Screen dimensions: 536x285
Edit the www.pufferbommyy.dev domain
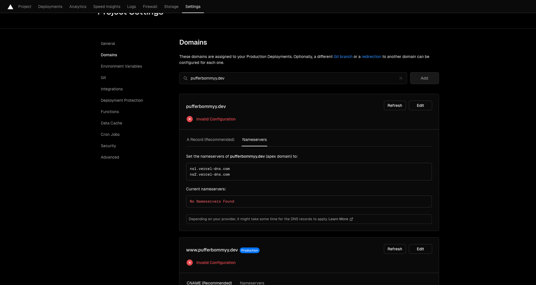[x=420, y=249]
